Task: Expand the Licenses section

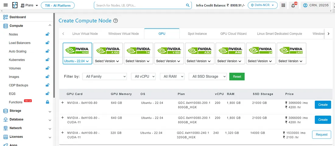Action: 50,138
